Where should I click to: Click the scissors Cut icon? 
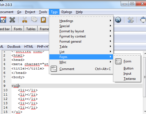(25, 20)
